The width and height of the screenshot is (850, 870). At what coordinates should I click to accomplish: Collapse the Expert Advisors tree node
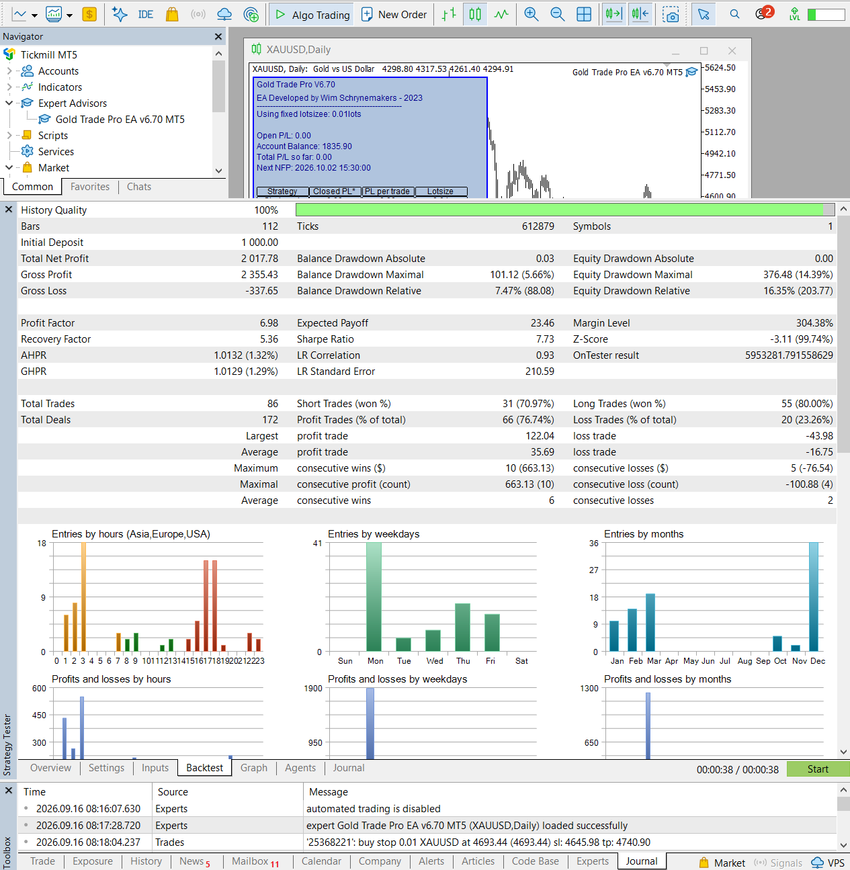[9, 103]
